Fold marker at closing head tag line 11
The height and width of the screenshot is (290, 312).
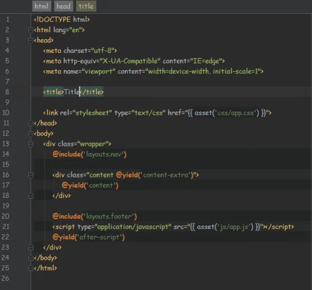31,123
